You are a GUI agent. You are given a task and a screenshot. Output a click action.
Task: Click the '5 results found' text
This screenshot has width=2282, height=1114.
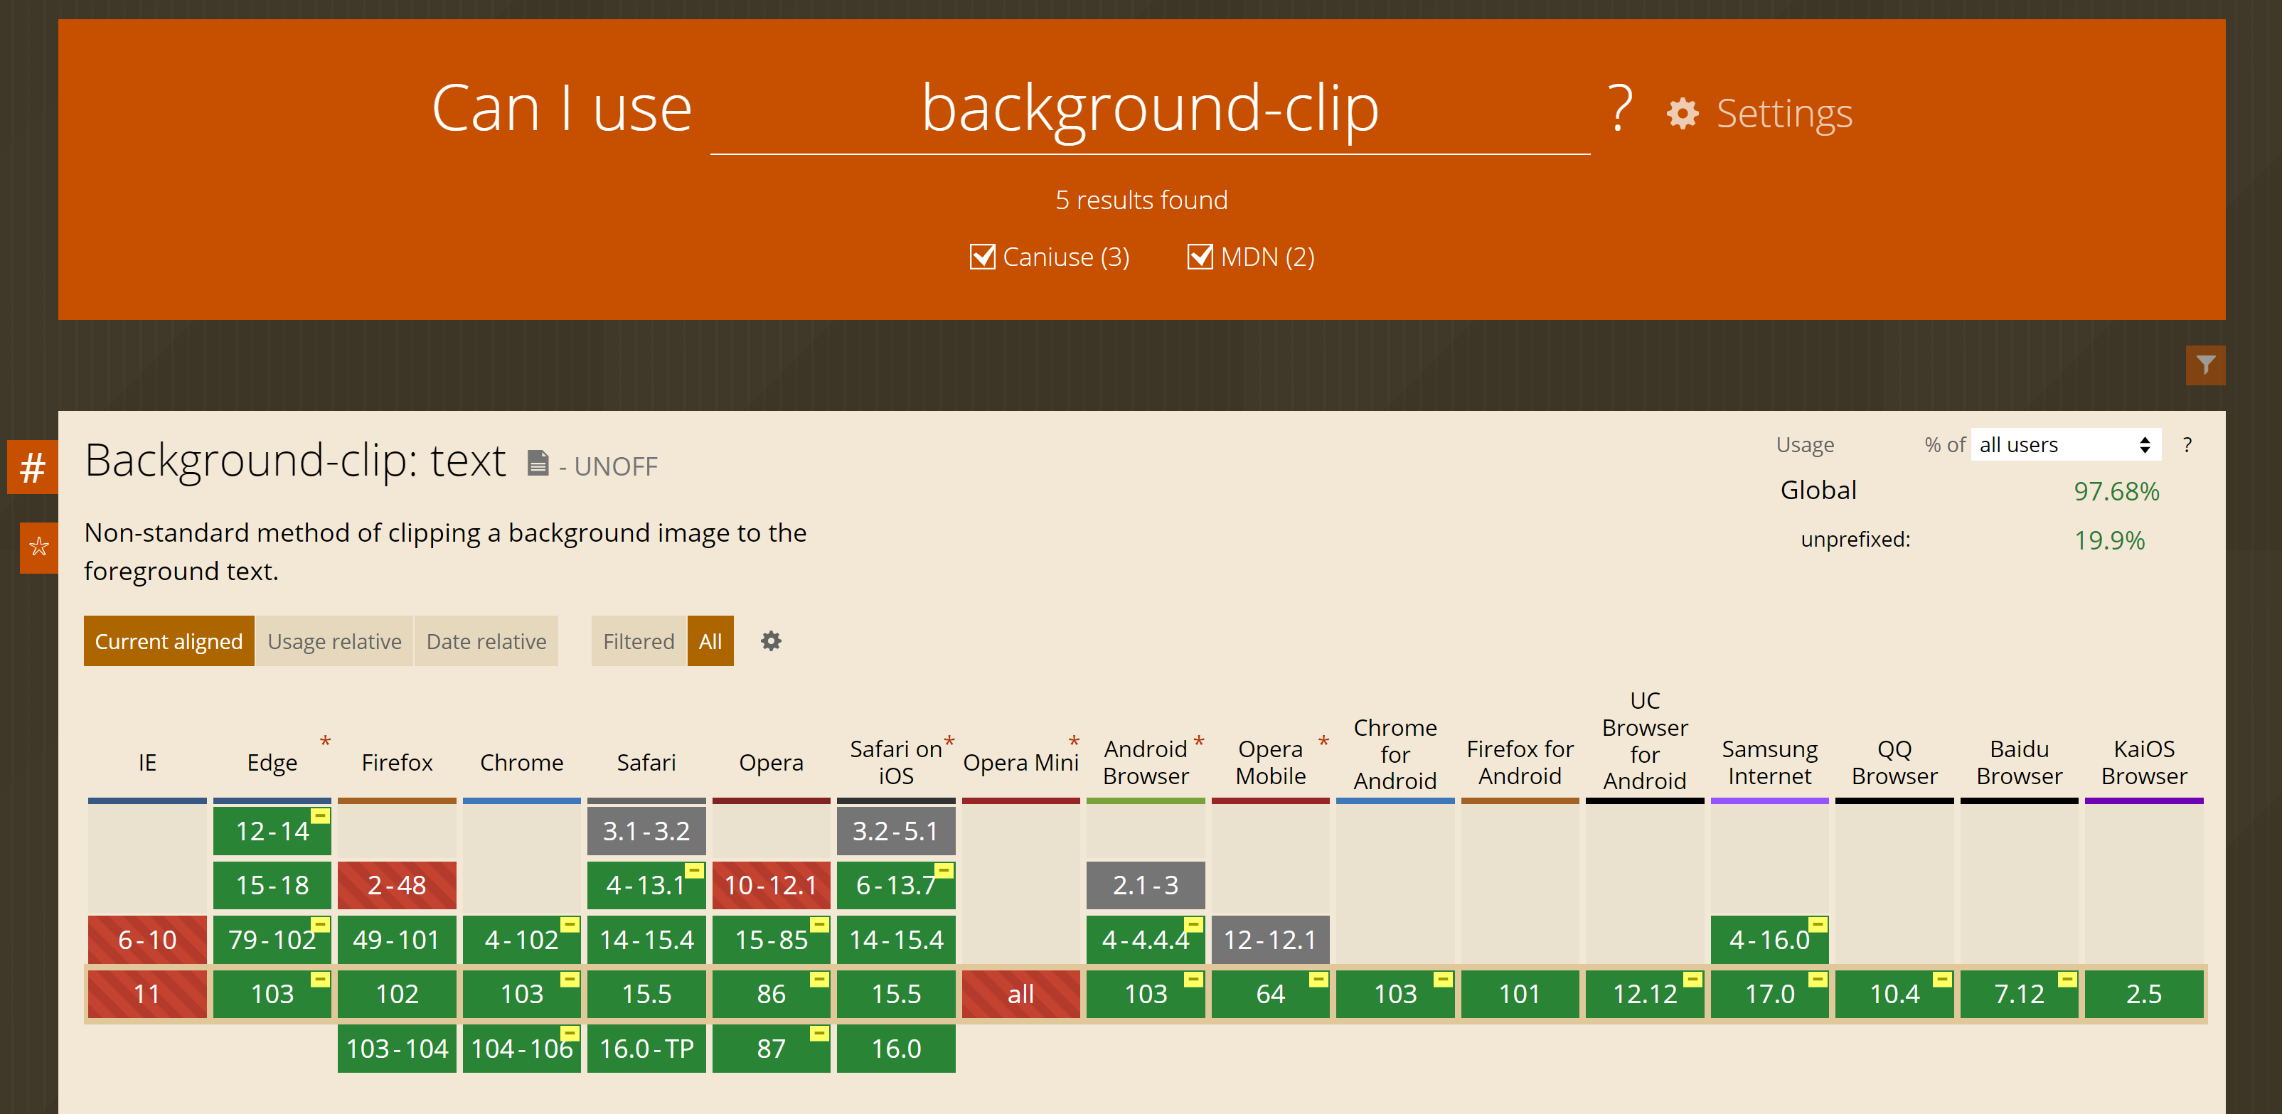(1141, 200)
